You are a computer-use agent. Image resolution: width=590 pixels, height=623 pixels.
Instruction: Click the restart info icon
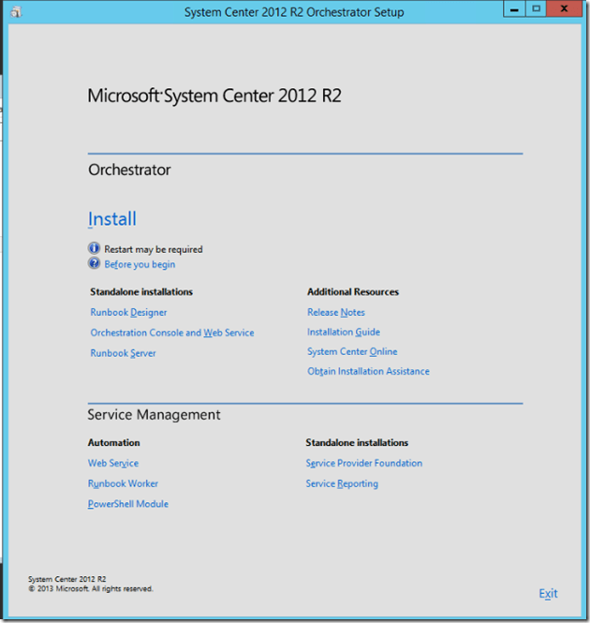[94, 248]
